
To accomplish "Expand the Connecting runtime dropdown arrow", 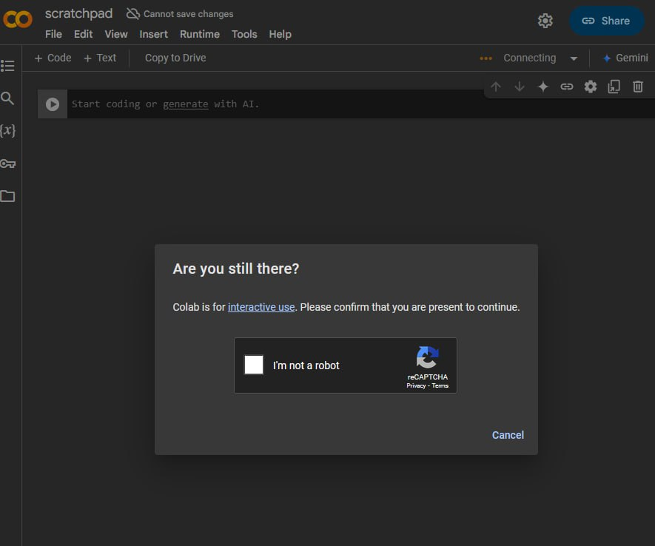I will 574,58.
